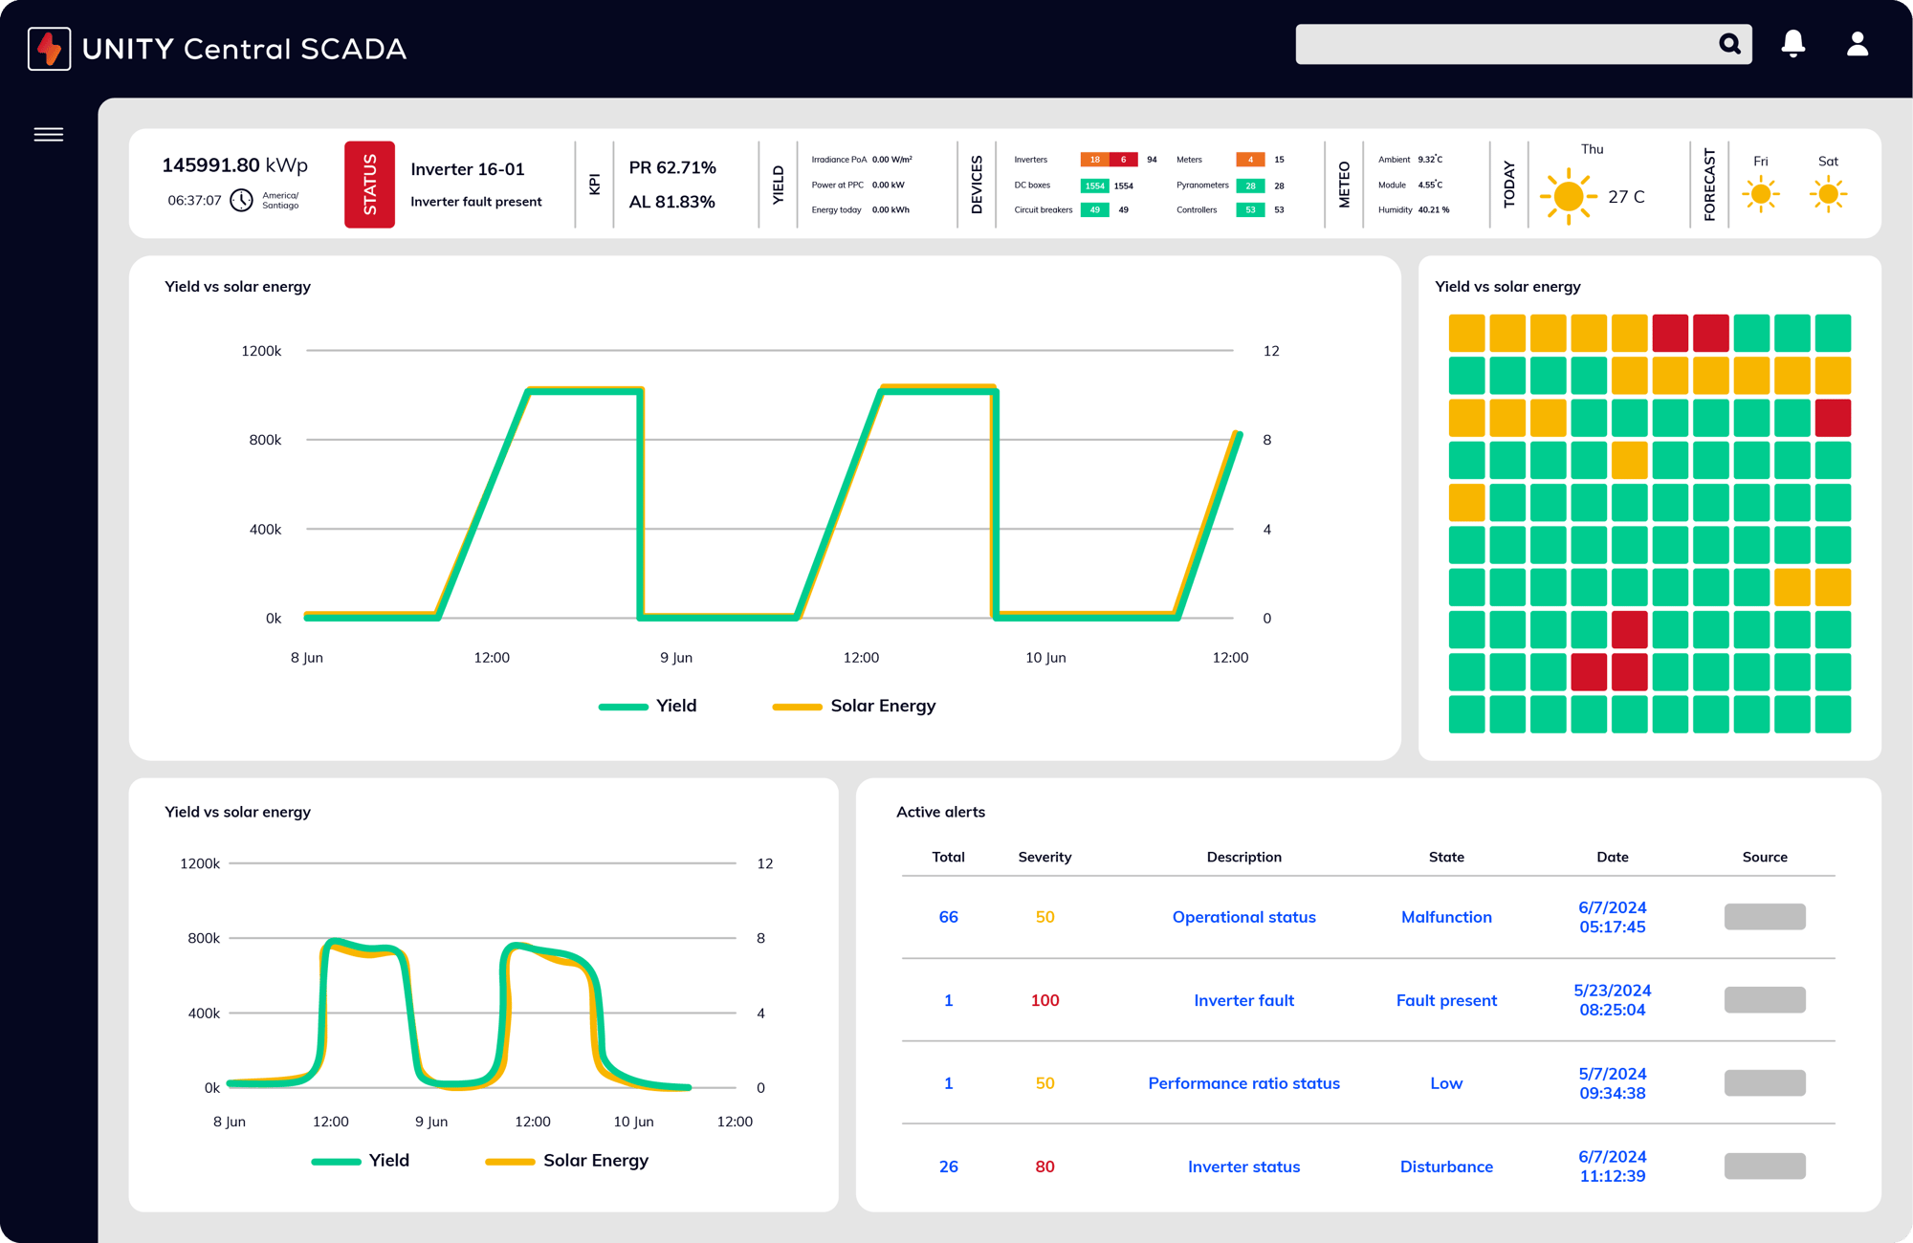Click Source placeholder in Inverter fault row
The height and width of the screenshot is (1243, 1913).
(x=1765, y=1000)
